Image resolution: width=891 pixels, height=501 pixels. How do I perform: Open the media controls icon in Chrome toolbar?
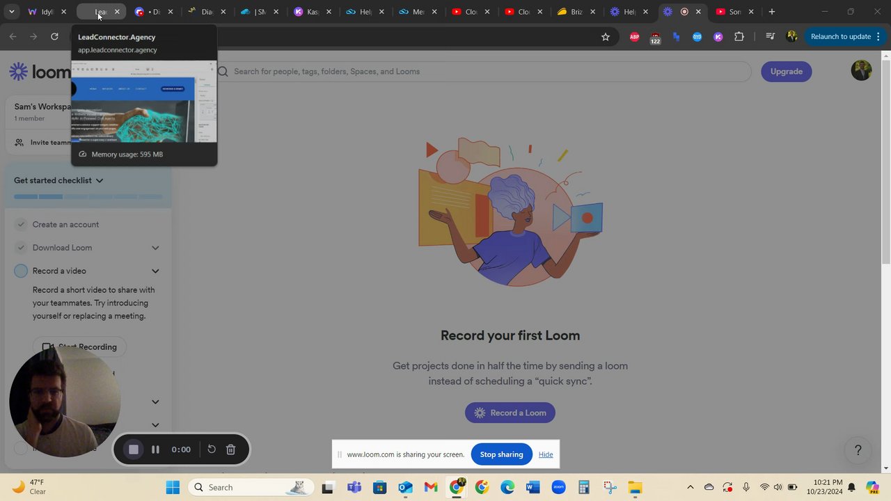(x=770, y=37)
